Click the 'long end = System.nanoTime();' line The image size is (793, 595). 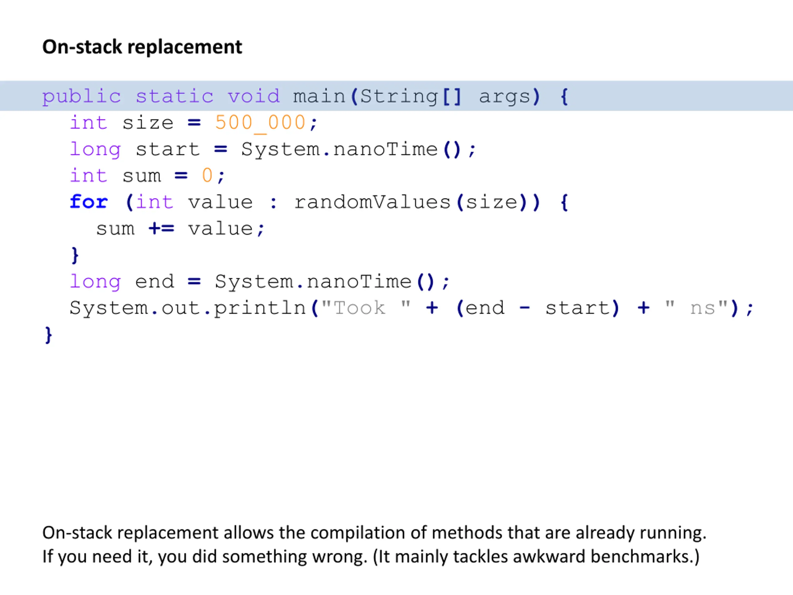260,282
